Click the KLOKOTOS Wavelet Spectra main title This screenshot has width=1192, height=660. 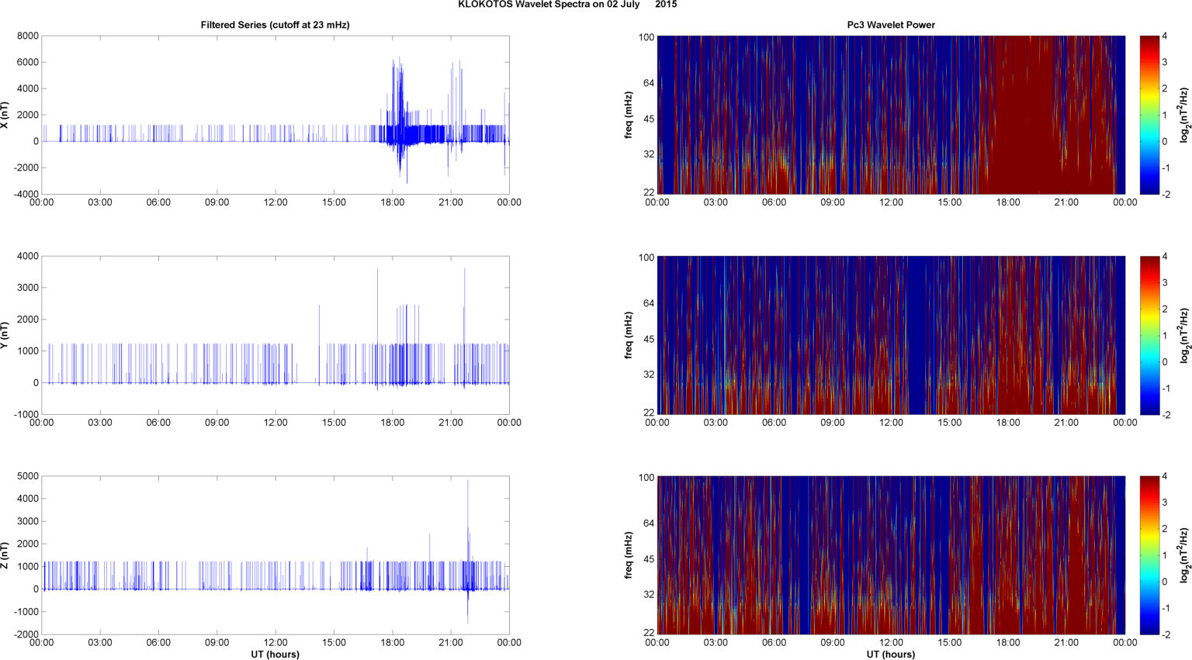point(567,5)
